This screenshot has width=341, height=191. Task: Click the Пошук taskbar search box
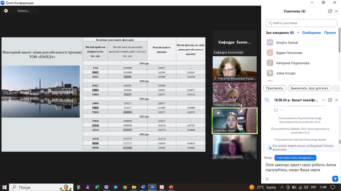pyautogui.click(x=41, y=187)
